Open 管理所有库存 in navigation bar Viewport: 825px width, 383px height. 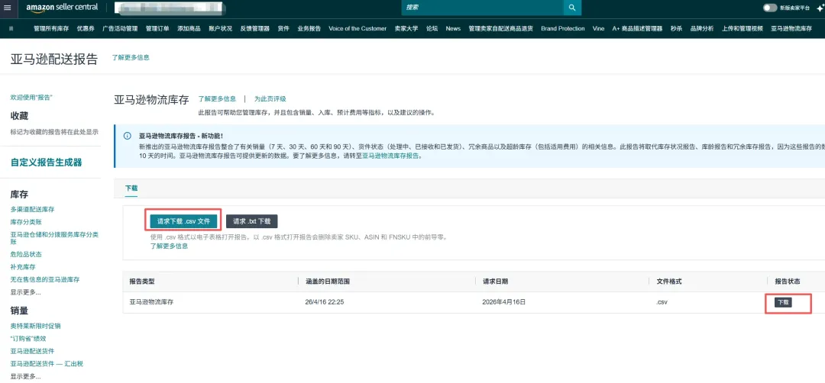point(51,29)
